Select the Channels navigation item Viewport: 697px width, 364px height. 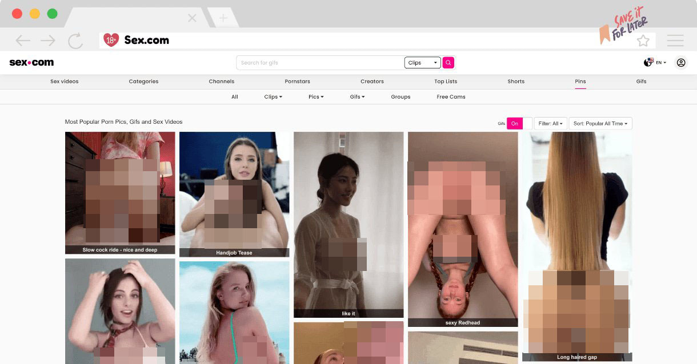pyautogui.click(x=222, y=82)
